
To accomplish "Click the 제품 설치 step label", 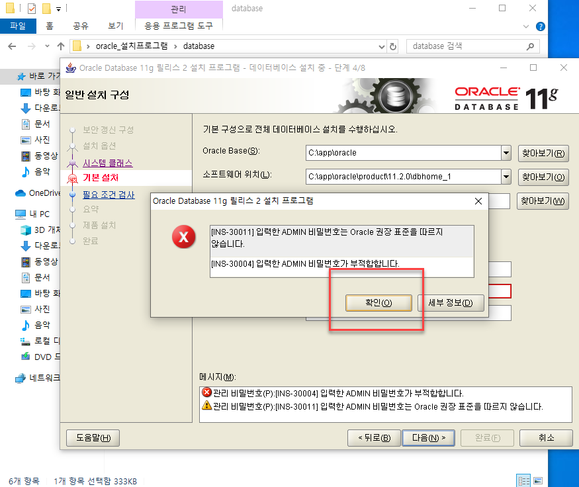I will [99, 225].
